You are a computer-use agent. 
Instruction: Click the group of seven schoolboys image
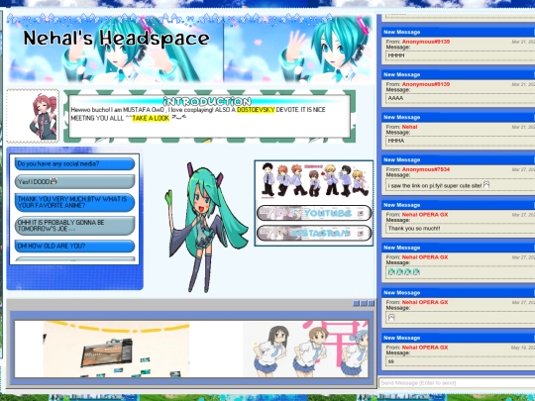pyautogui.click(x=314, y=180)
